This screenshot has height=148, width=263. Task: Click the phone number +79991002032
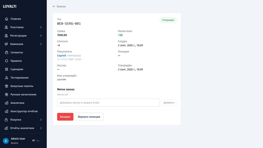(74, 56)
